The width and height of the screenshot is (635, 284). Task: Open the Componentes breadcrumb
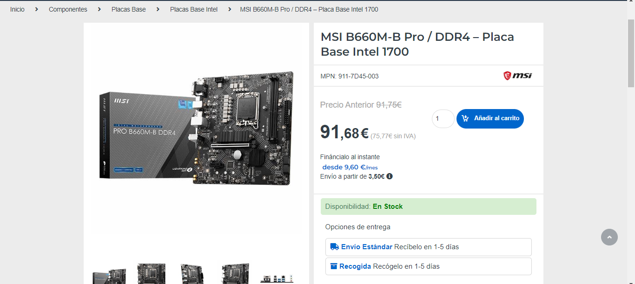pyautogui.click(x=68, y=9)
